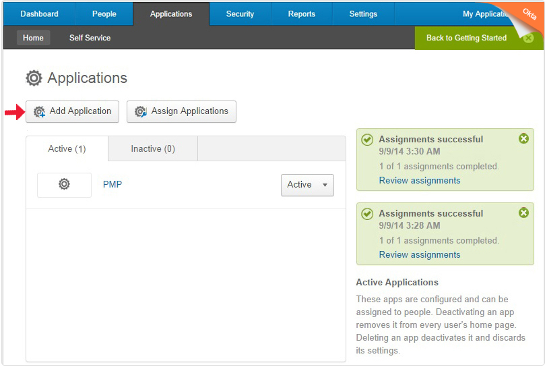This screenshot has width=547, height=367.
Task: Go to the Reports tab
Action: click(x=302, y=14)
